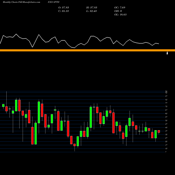Click the price axis label '22'

point(166,141)
